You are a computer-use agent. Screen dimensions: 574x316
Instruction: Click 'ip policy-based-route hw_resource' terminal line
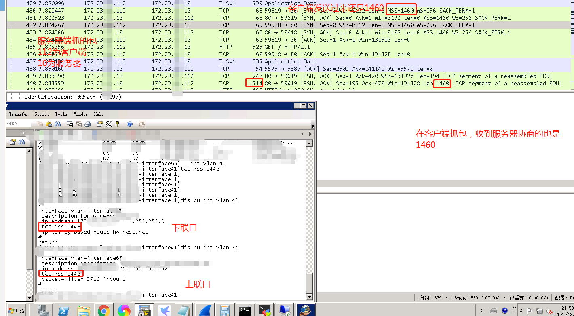tap(95, 232)
